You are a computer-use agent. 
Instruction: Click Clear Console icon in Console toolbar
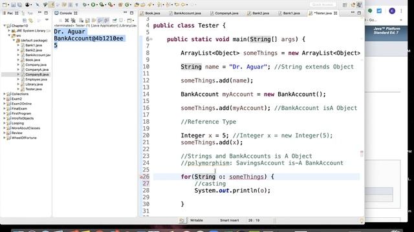(x=81, y=20)
